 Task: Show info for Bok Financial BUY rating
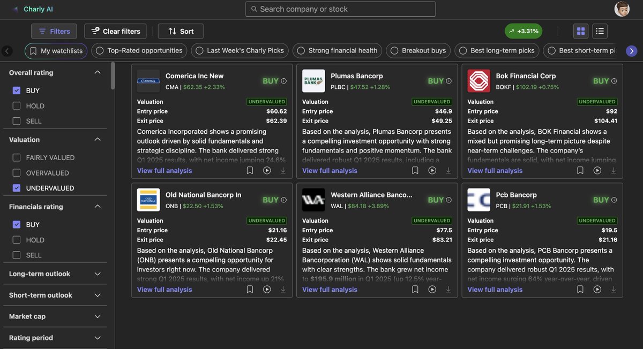[x=614, y=81]
